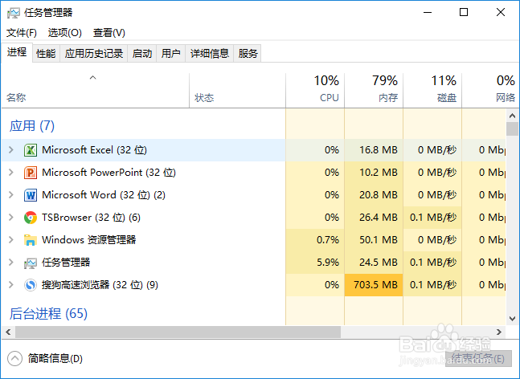This screenshot has height=379, width=520.
Task: Click the Microsoft Excel app icon
Action: click(x=31, y=150)
